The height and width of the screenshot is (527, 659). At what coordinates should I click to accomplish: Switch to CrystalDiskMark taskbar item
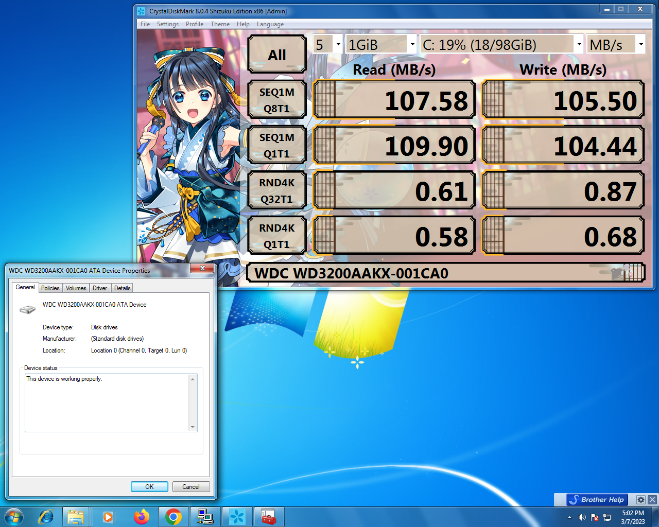click(237, 517)
